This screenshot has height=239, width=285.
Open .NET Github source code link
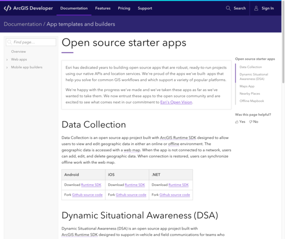[175, 195]
